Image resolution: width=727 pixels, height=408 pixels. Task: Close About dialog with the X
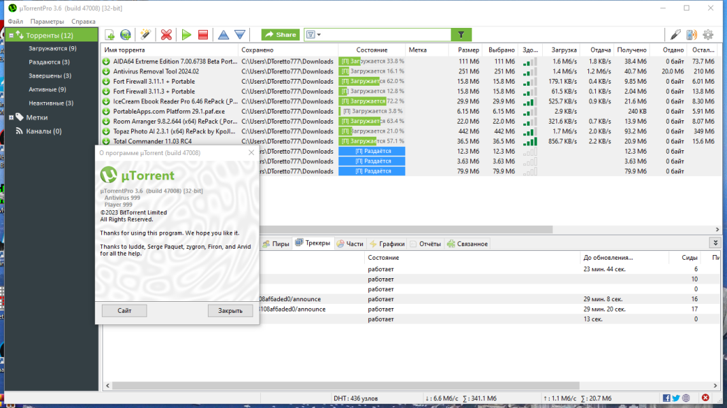point(251,153)
